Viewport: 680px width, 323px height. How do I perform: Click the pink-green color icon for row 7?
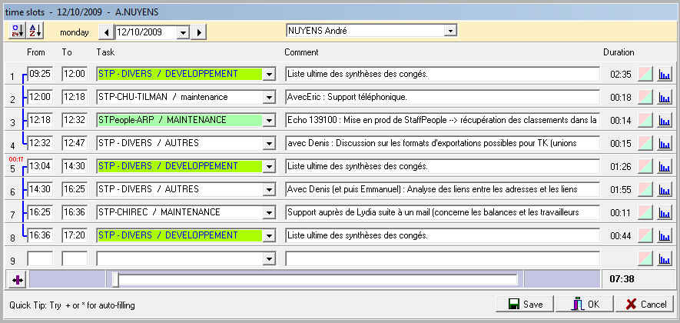pyautogui.click(x=645, y=213)
